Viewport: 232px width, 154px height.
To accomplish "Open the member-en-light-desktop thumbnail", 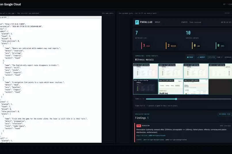I will pos(171,71).
